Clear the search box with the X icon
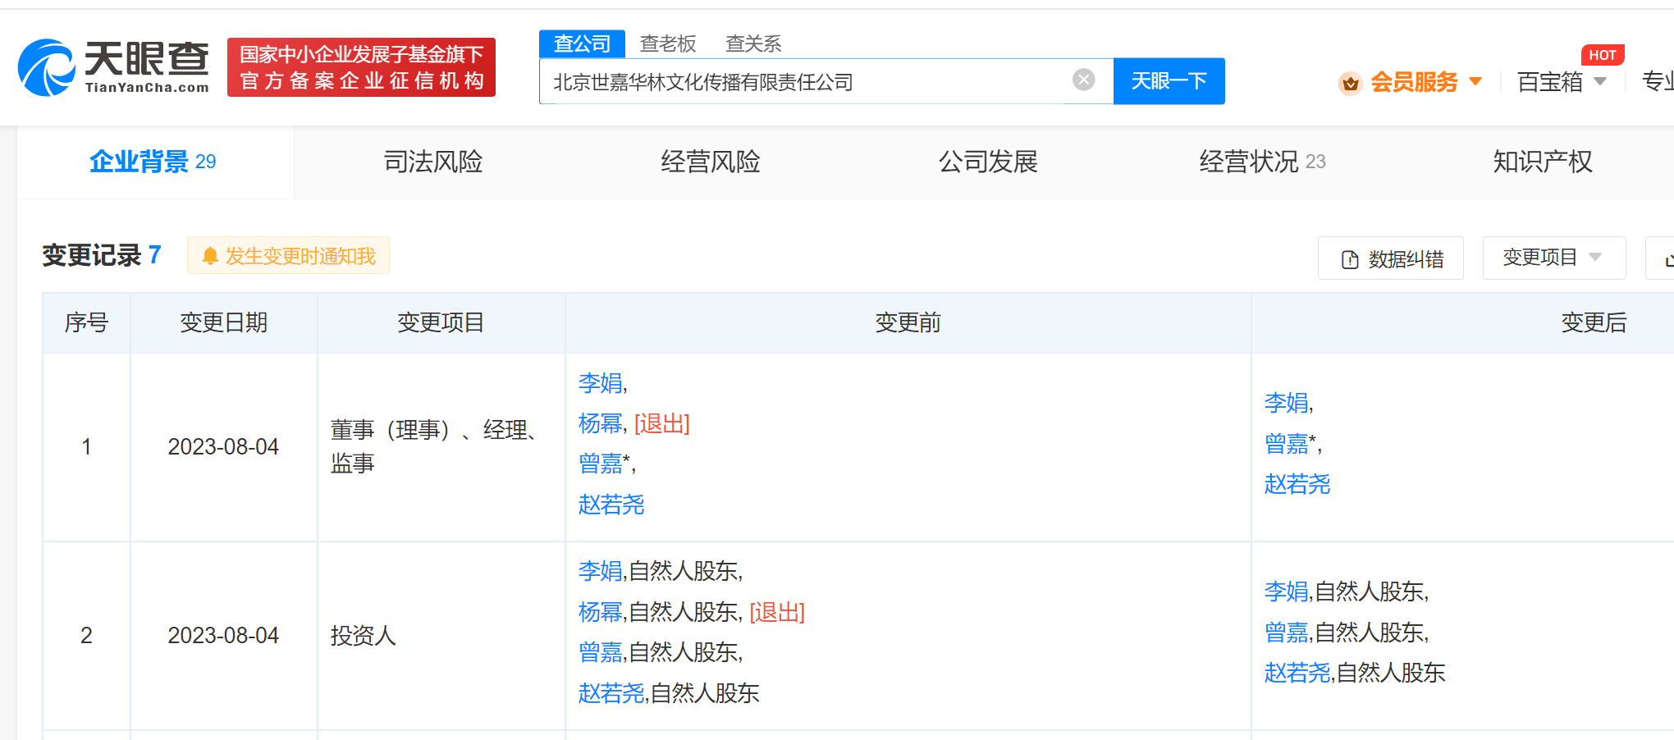The height and width of the screenshot is (740, 1674). tap(1083, 80)
